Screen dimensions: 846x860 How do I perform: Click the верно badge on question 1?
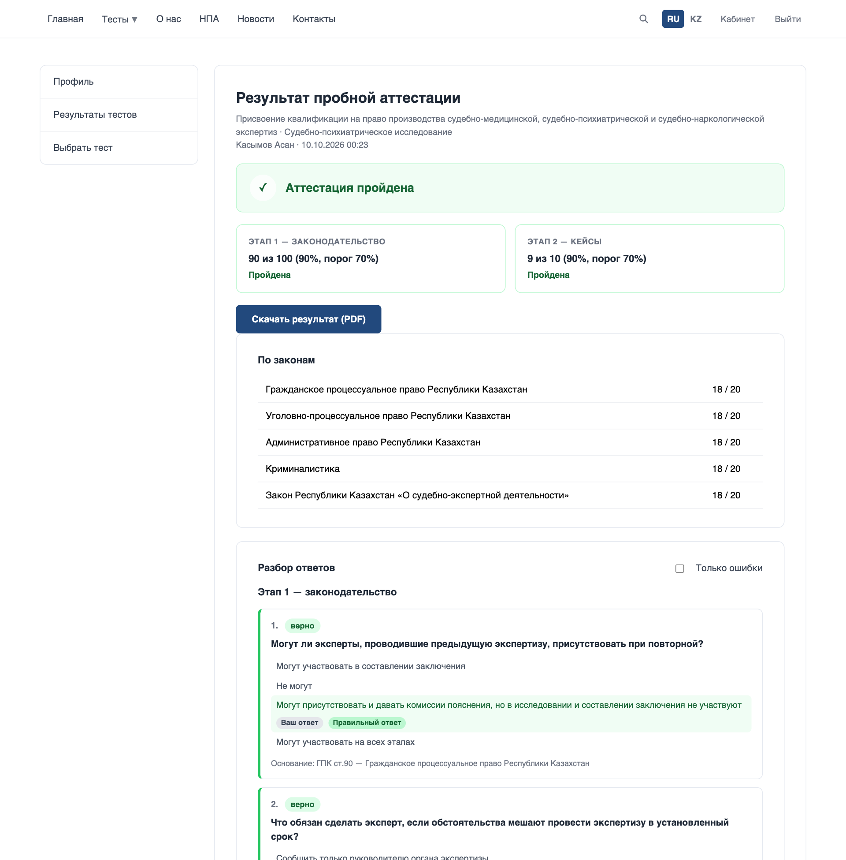[302, 626]
